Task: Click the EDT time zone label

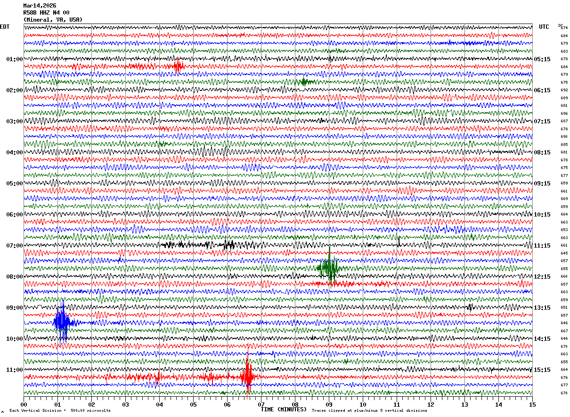Action: click(x=4, y=27)
